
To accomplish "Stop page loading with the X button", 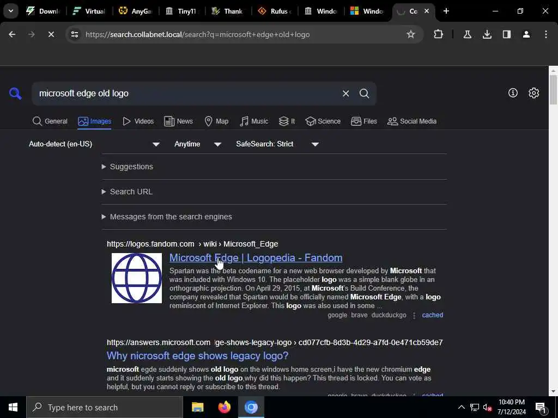I will [51, 34].
